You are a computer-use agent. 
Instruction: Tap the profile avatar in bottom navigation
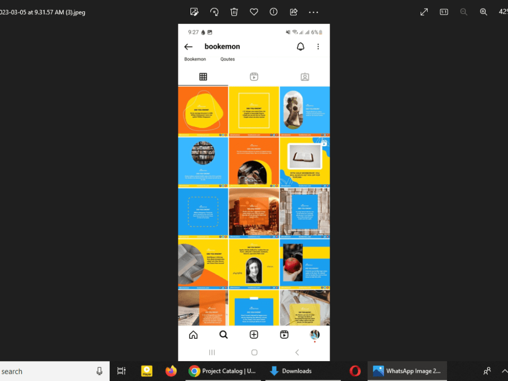pyautogui.click(x=314, y=335)
